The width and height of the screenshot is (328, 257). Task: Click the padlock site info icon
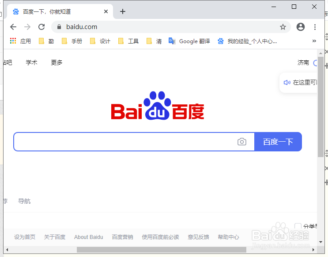pyautogui.click(x=59, y=27)
